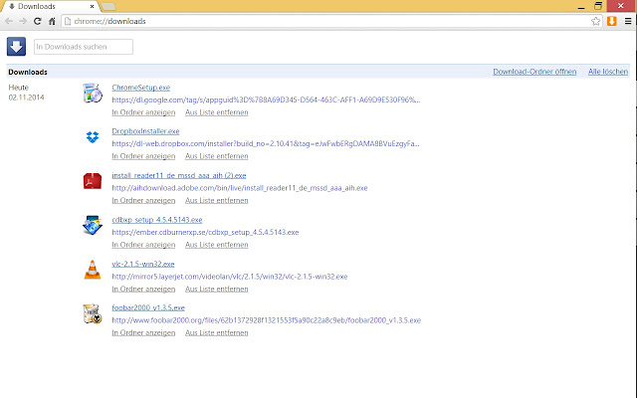This screenshot has height=398, width=637.
Task: Show foobar2000 file via In Ordner anzeigen
Action: 143,332
